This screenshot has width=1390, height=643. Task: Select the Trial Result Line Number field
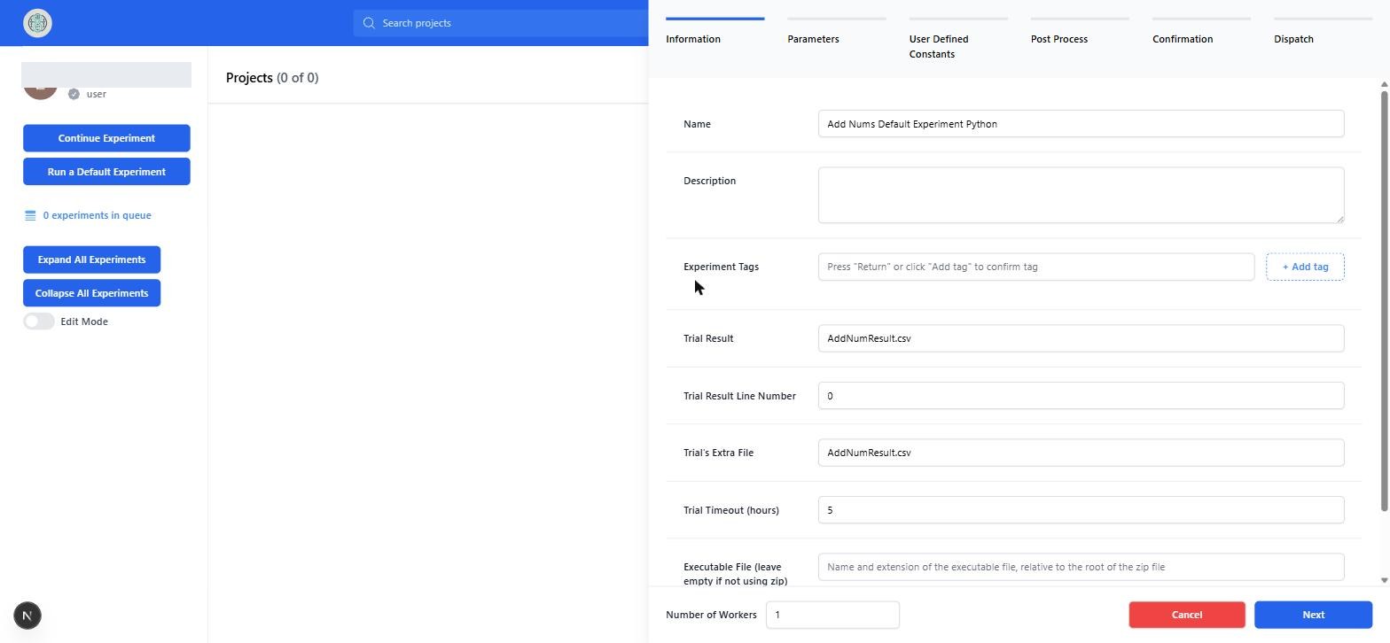(1081, 396)
